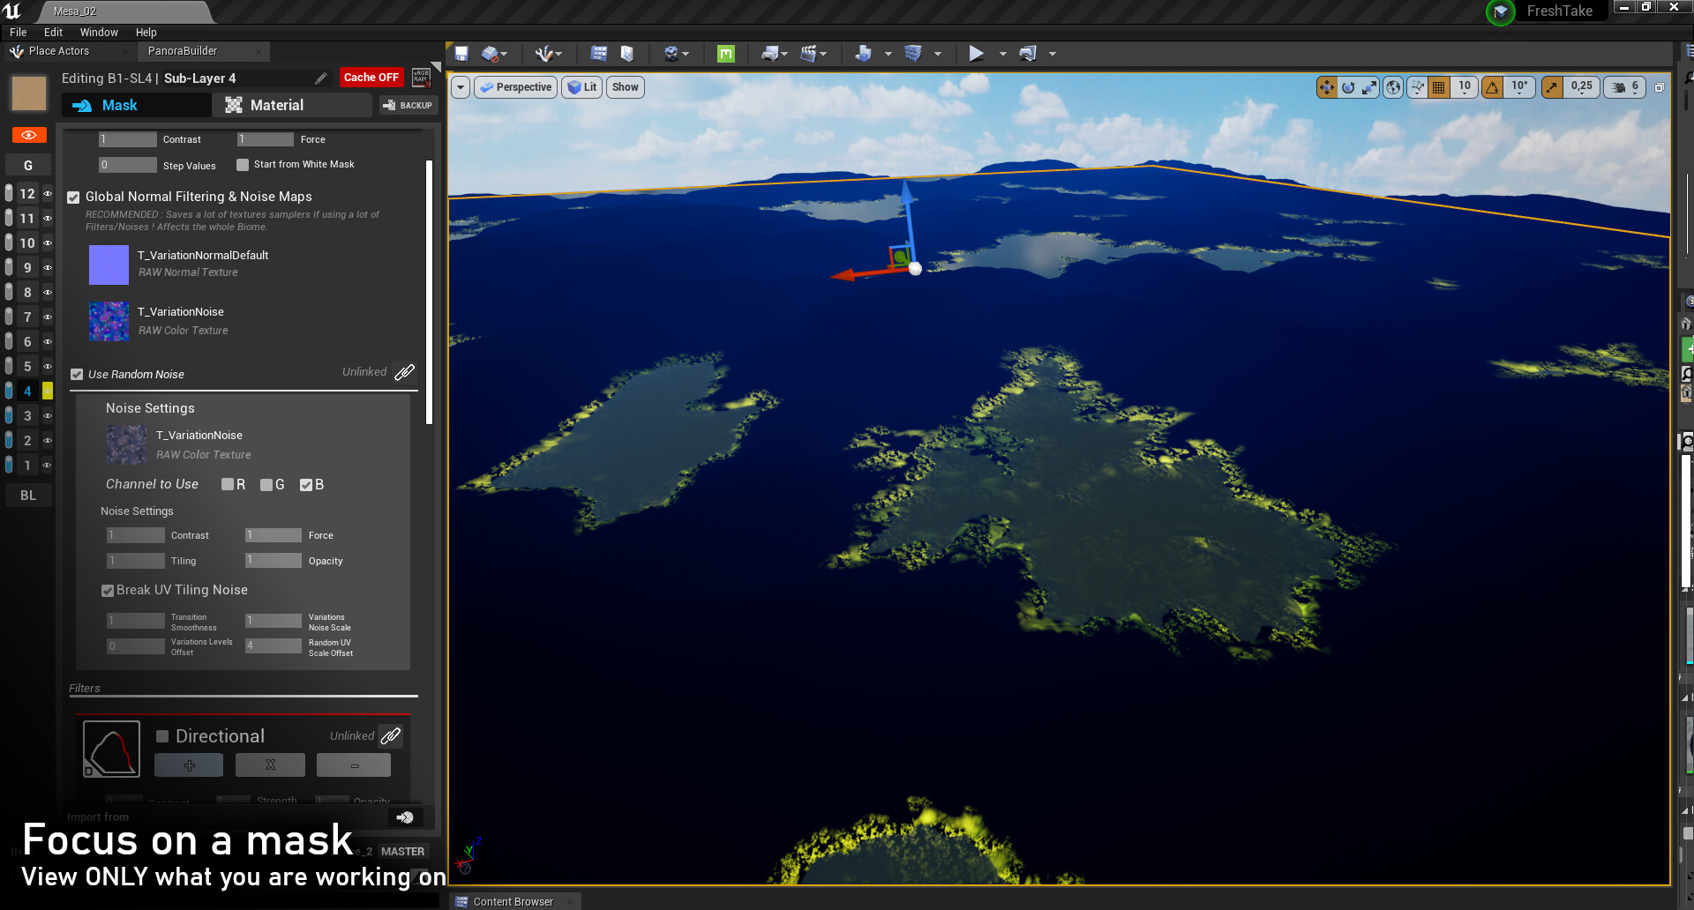Click the green Megascans Bridge icon
Image resolution: width=1694 pixels, height=910 pixels.
726,54
